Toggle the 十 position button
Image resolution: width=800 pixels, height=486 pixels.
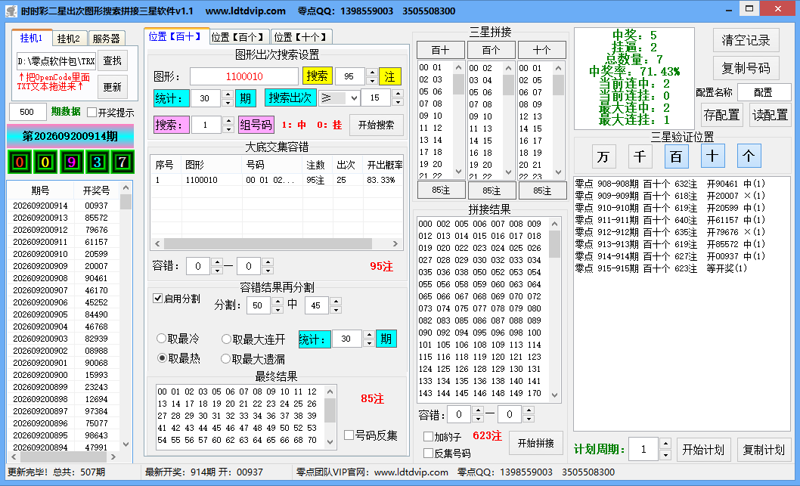point(712,156)
